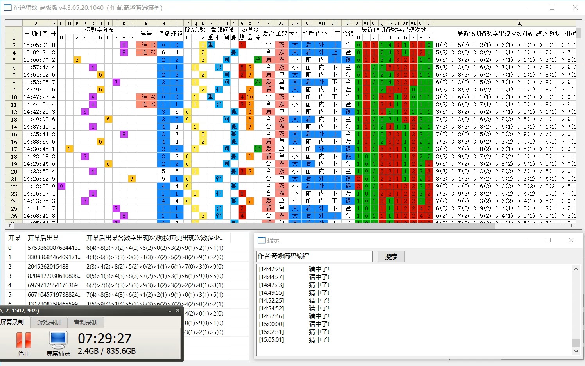Switch to the 音频录制 tab
Screen dimensions: 585x366
click(x=86, y=323)
